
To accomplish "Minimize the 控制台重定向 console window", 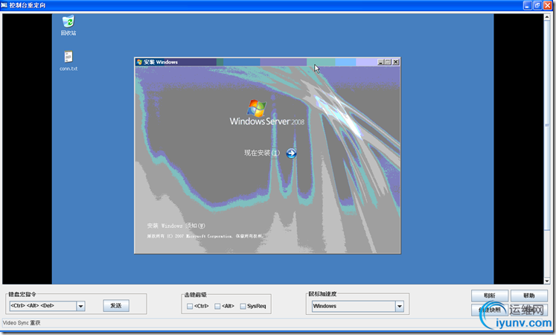I will coord(527,5).
